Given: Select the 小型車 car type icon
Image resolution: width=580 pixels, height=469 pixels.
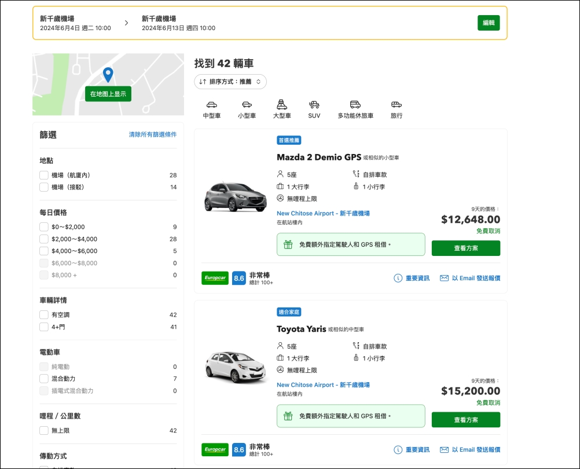Looking at the screenshot, I should [x=247, y=105].
